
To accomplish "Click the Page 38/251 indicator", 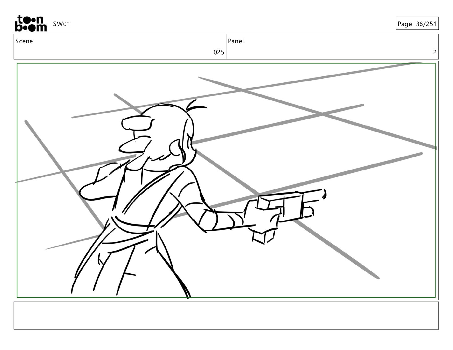I will point(417,24).
